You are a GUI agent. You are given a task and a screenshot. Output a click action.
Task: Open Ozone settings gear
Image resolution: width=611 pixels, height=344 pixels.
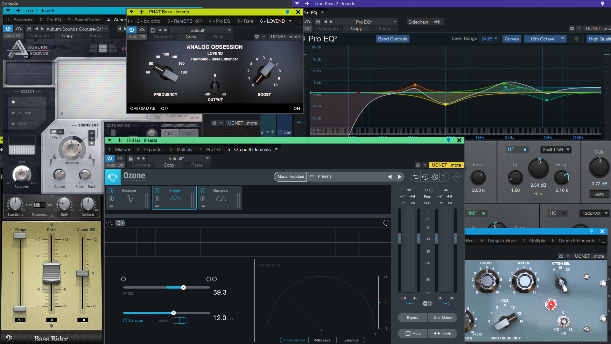[x=435, y=177]
